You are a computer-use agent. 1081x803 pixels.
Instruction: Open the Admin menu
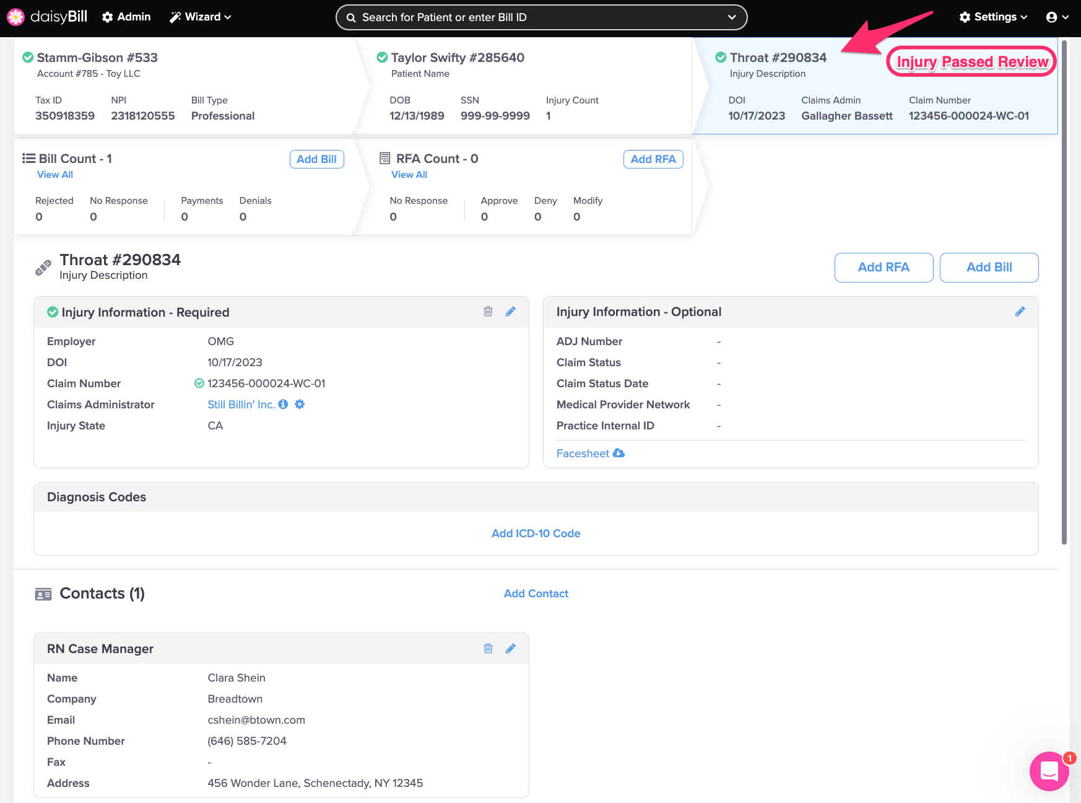coord(126,17)
